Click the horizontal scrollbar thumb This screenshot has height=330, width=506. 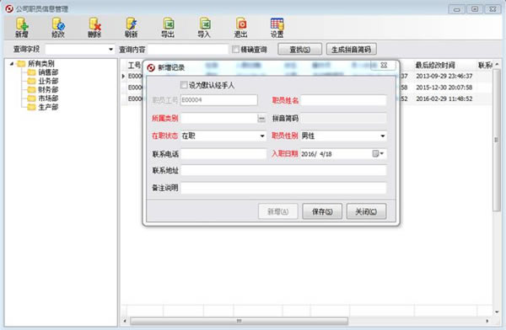tap(240, 321)
